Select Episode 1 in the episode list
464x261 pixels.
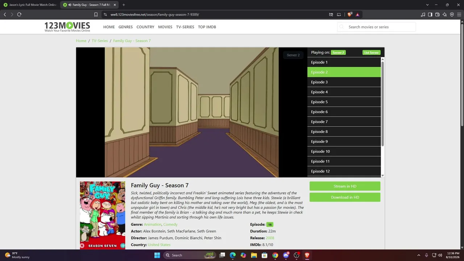[344, 62]
